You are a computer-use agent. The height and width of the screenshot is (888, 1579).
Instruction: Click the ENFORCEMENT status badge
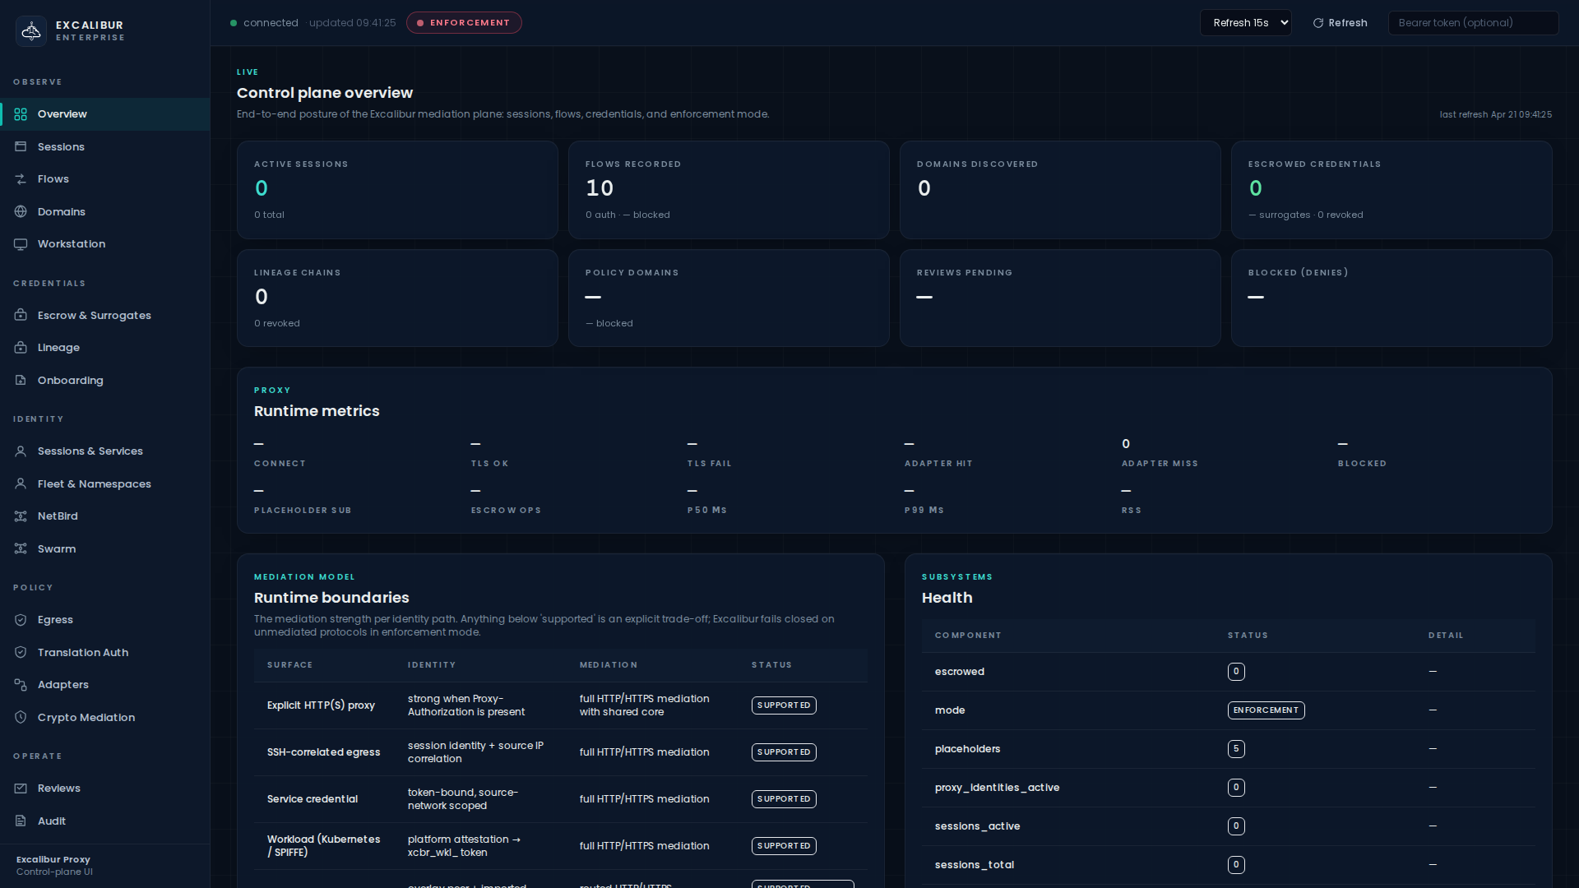[464, 22]
